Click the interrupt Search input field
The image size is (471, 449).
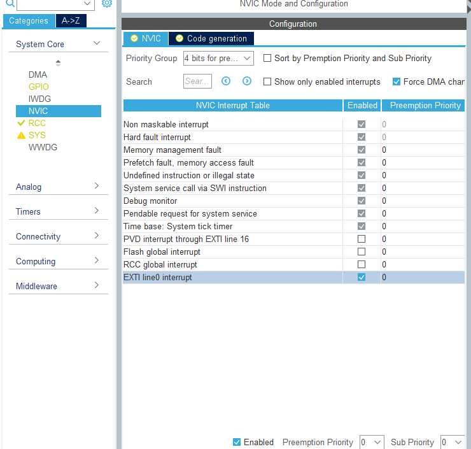[197, 81]
